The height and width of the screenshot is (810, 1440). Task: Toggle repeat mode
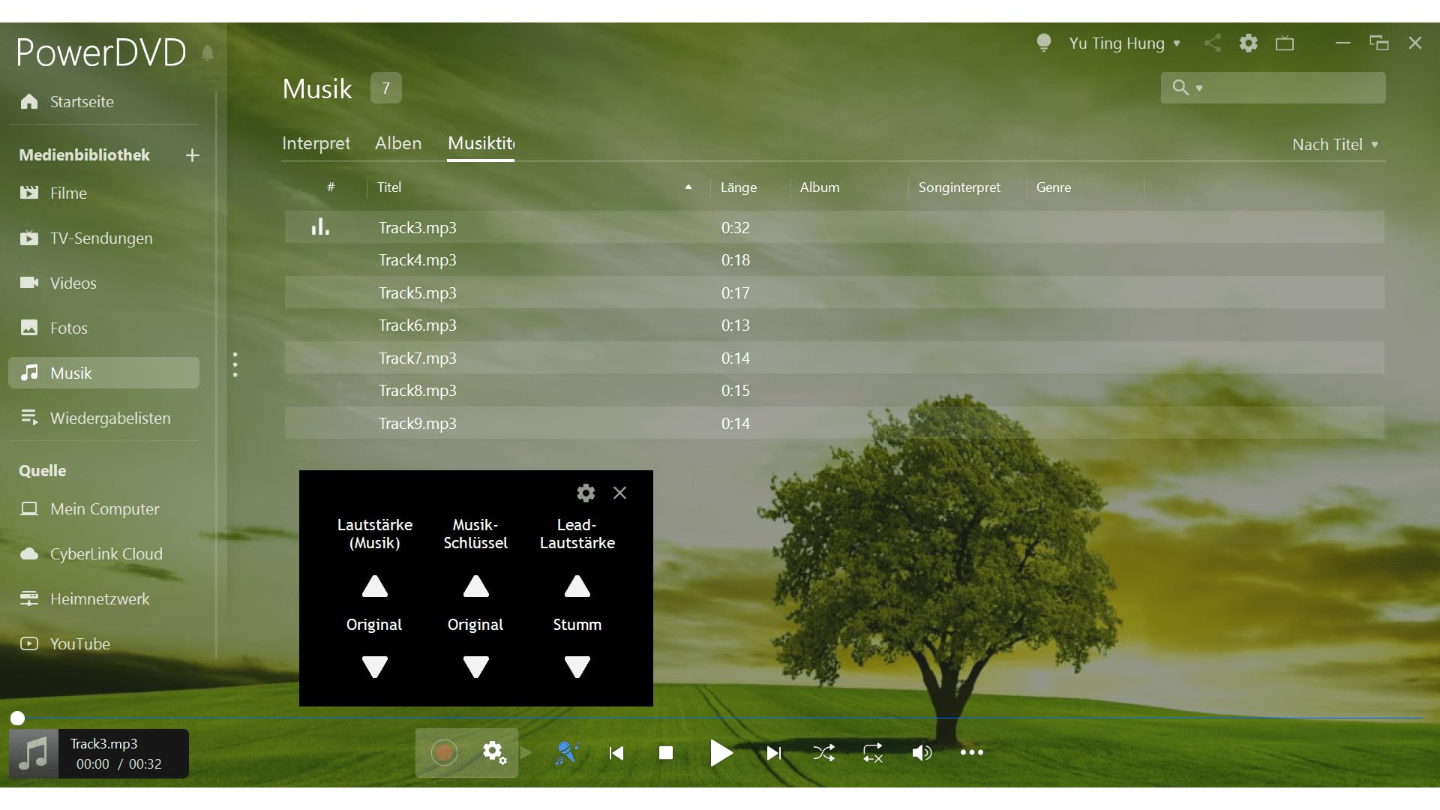click(x=873, y=752)
